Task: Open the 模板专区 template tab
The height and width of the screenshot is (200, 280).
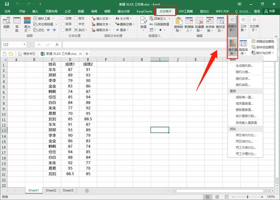Action: 27,54
